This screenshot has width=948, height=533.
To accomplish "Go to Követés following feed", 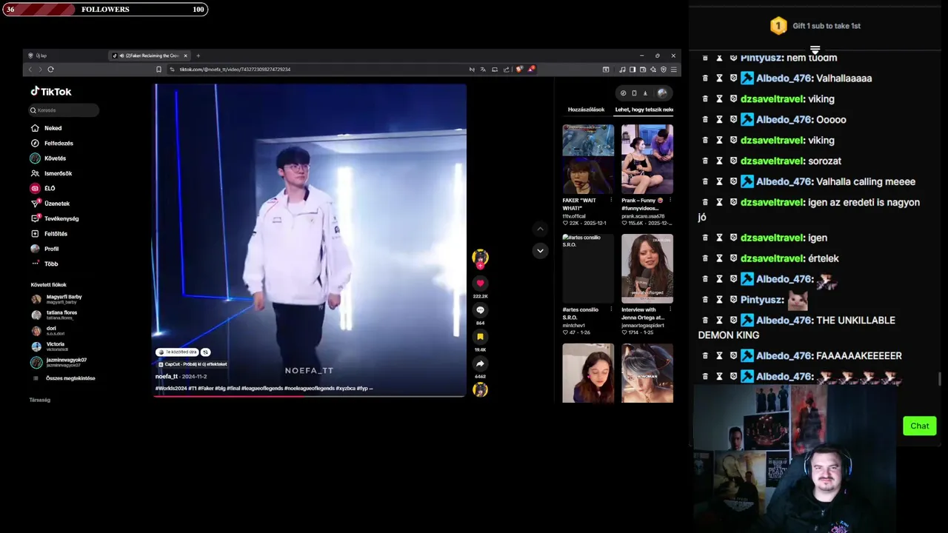I will tap(48, 158).
